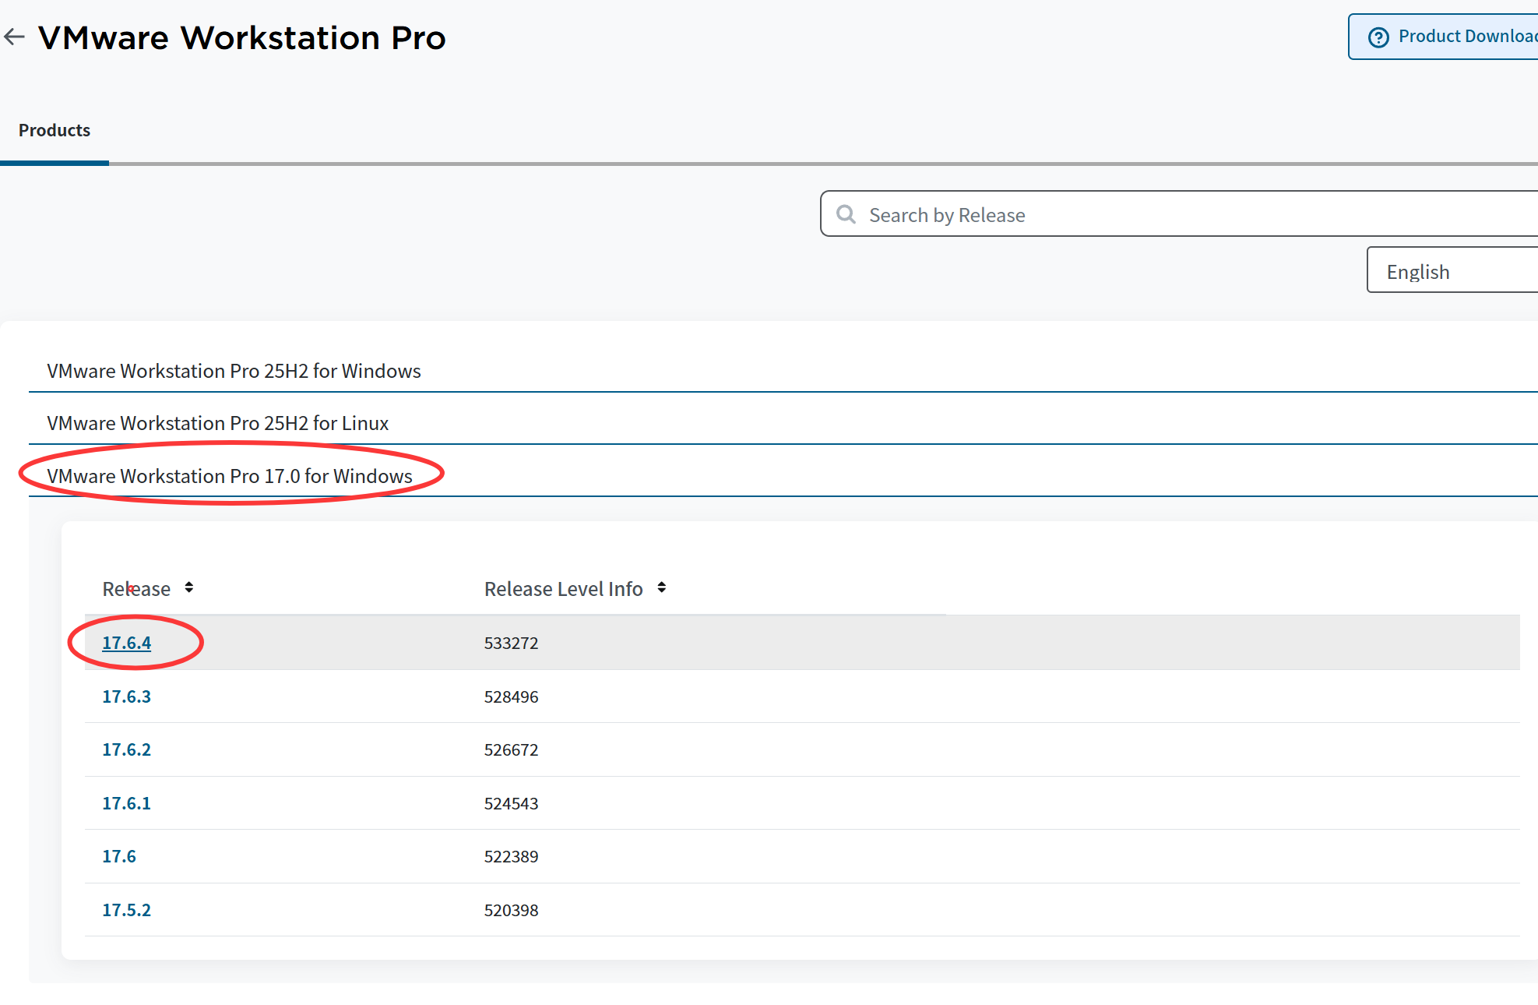Switch to the Products tab

pyautogui.click(x=55, y=130)
